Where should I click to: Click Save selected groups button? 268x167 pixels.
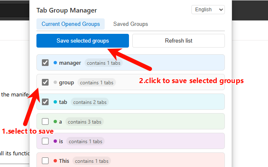(82, 41)
